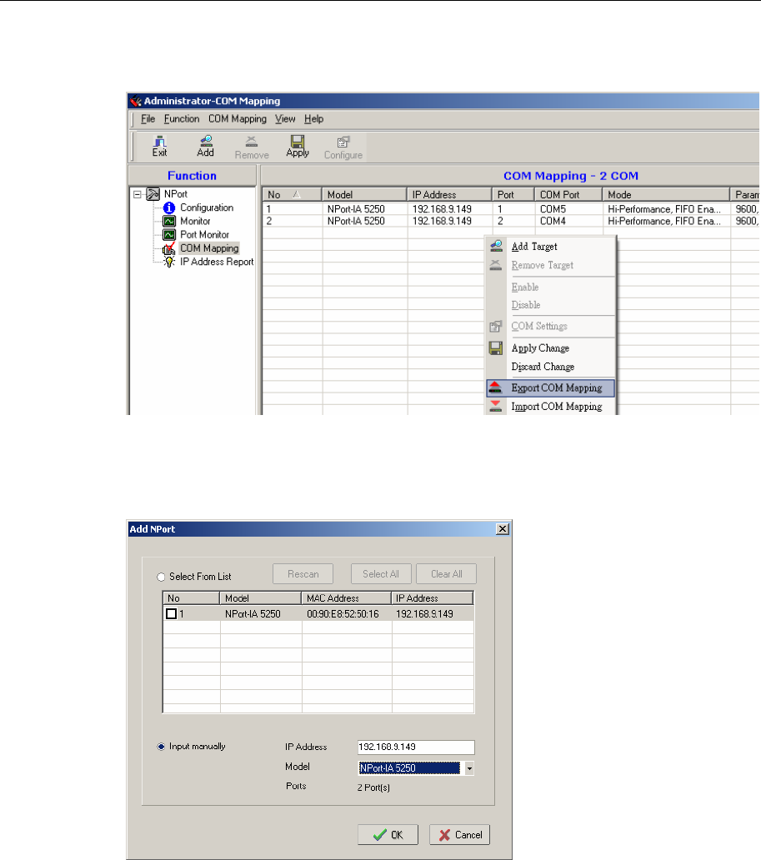Confirm with the OK button

[388, 835]
